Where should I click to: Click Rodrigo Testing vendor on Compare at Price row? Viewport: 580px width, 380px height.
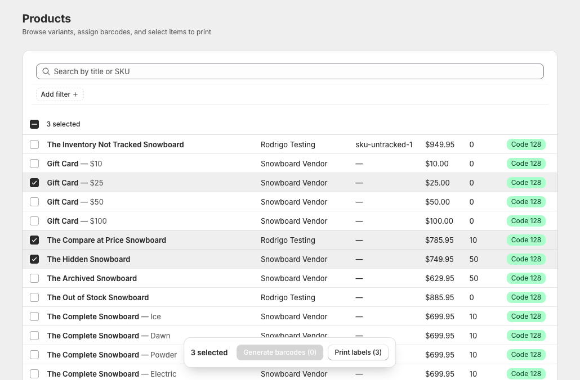coord(288,240)
